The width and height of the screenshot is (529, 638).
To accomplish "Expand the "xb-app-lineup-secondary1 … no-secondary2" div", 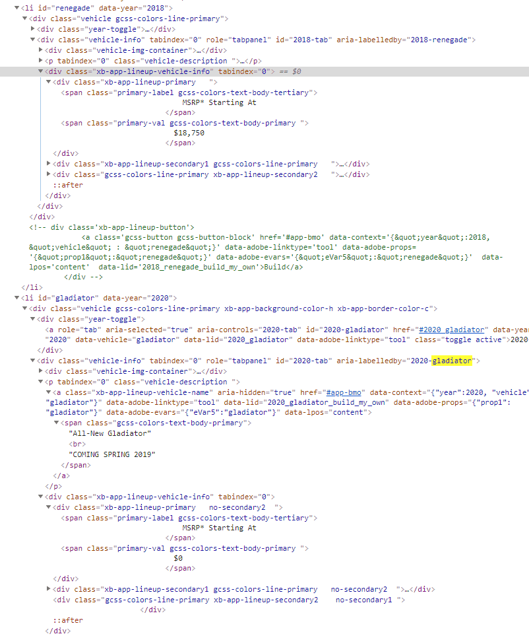I will click(49, 588).
